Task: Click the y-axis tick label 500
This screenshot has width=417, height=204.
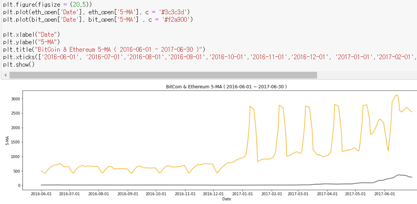Action: pyautogui.click(x=16, y=171)
